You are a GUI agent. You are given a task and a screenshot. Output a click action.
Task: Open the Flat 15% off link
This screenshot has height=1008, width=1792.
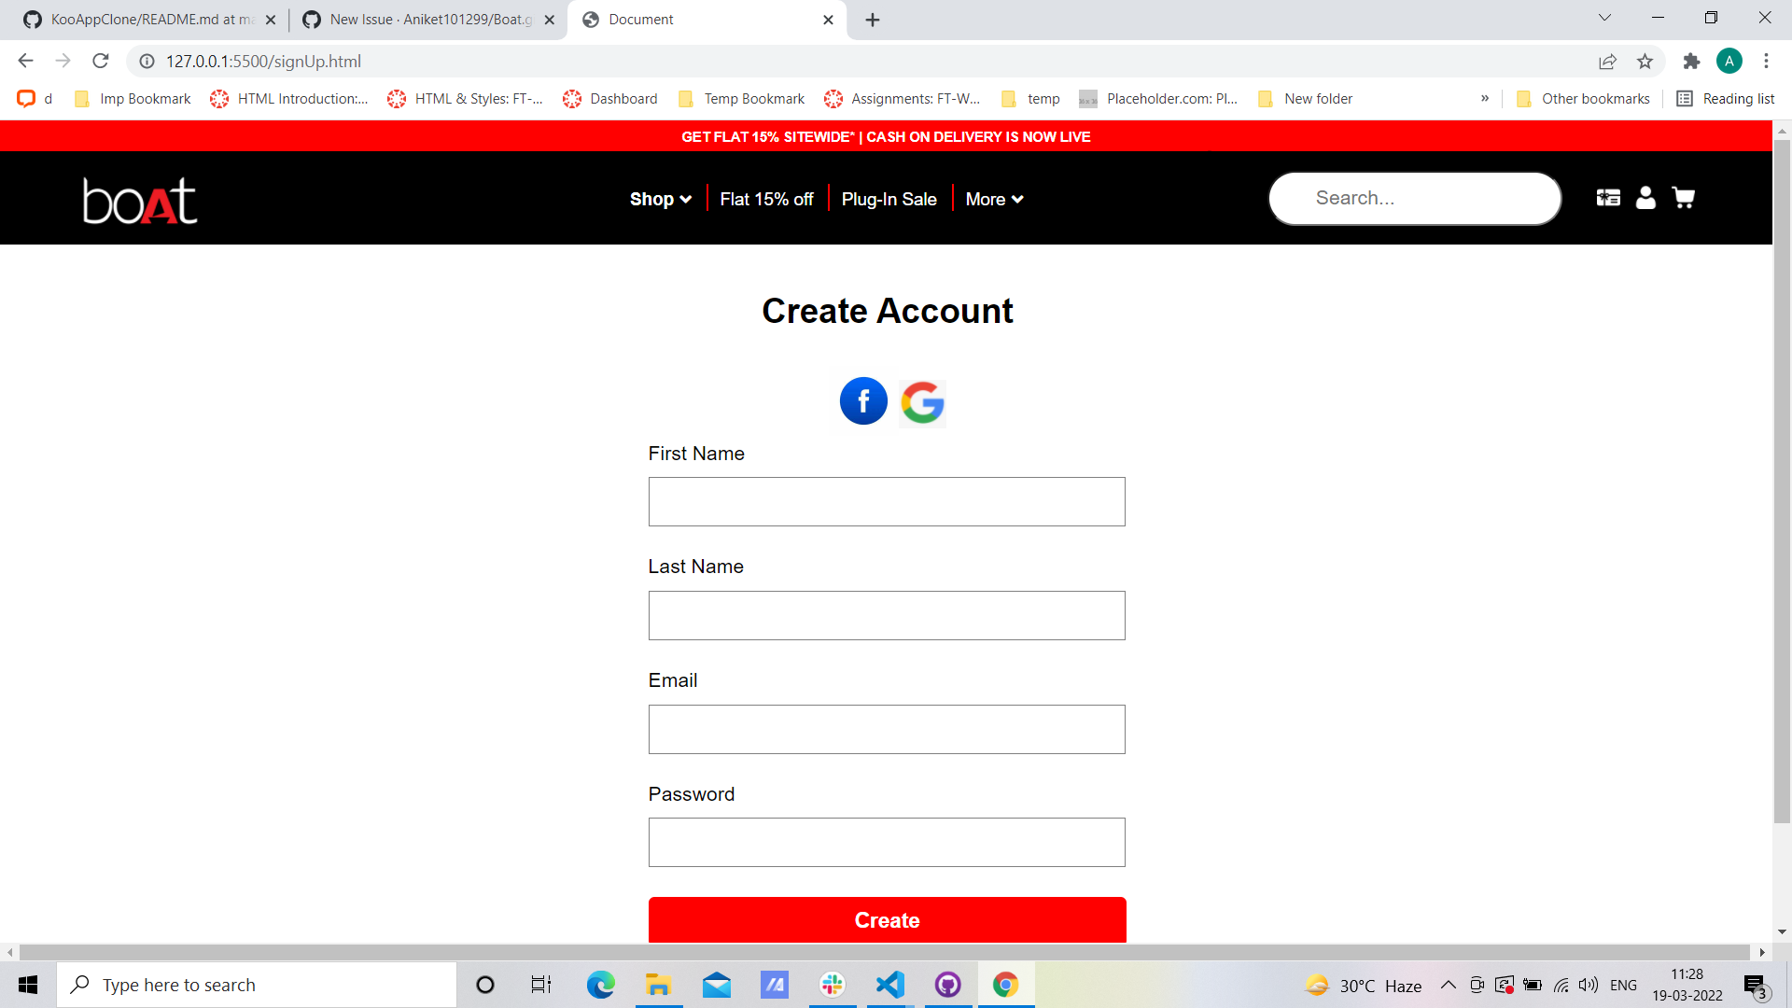(x=766, y=199)
